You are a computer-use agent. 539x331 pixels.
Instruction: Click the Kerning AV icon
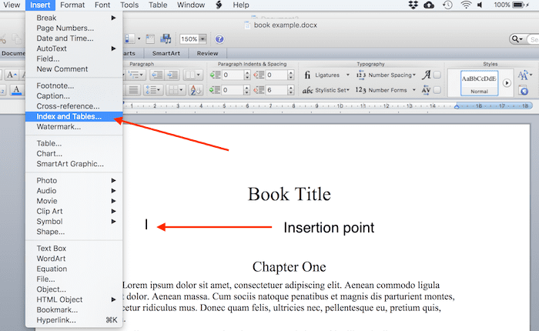pos(426,90)
